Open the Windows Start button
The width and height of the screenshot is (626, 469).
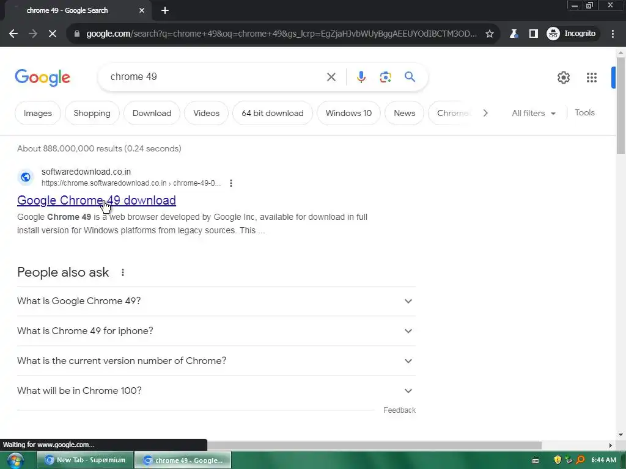tap(15, 460)
